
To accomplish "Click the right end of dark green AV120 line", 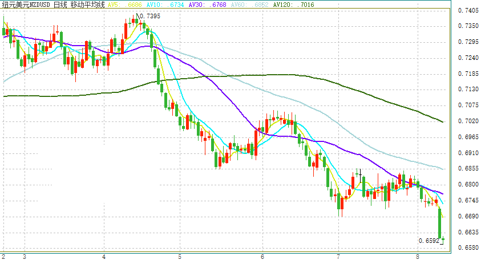I will 442,121.
